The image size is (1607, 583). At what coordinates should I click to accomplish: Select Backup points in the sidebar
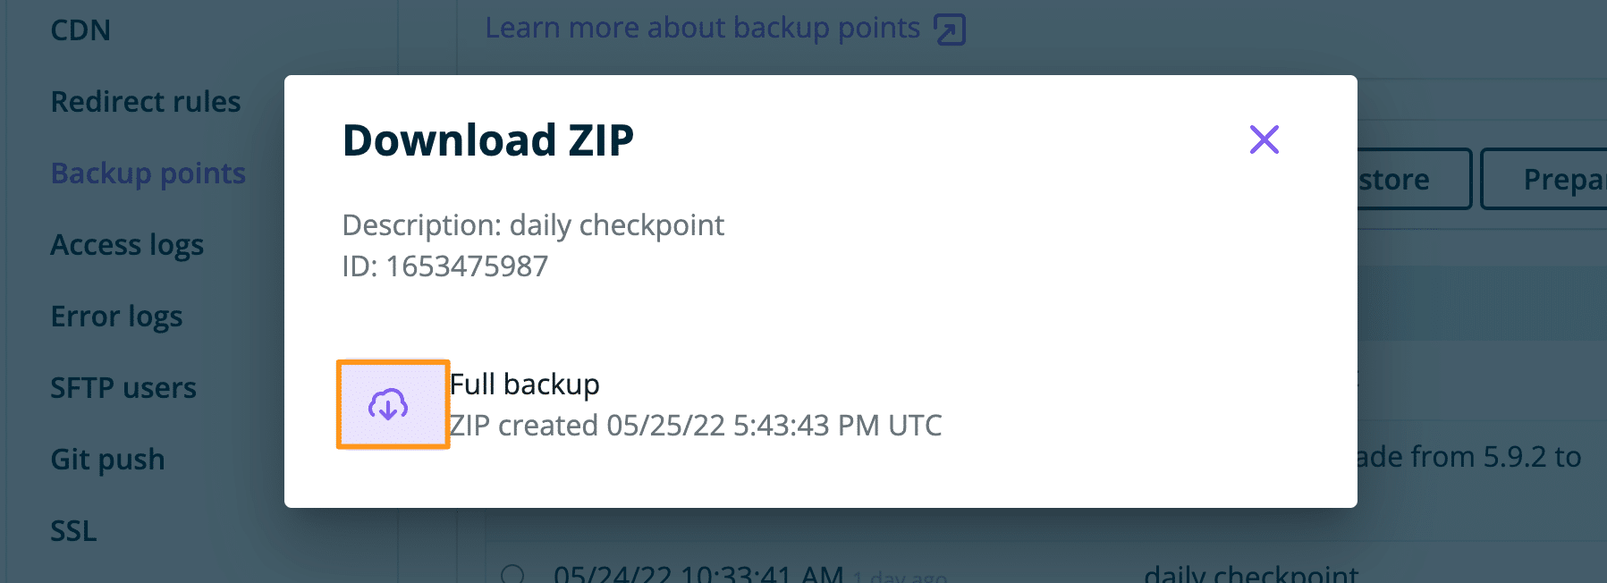(148, 173)
